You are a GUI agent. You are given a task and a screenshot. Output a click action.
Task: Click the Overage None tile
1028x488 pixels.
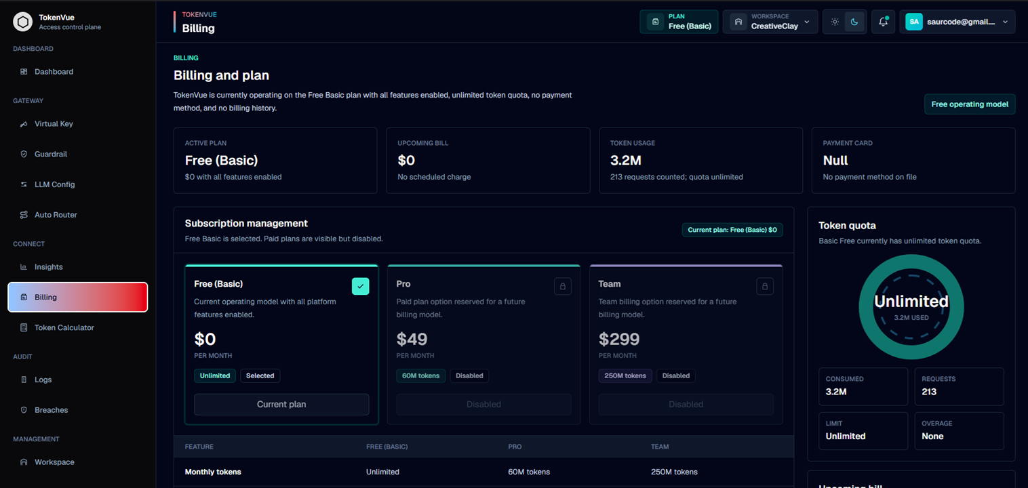pyautogui.click(x=960, y=431)
